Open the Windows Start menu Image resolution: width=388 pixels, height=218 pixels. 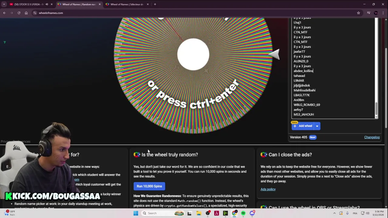[136, 213]
